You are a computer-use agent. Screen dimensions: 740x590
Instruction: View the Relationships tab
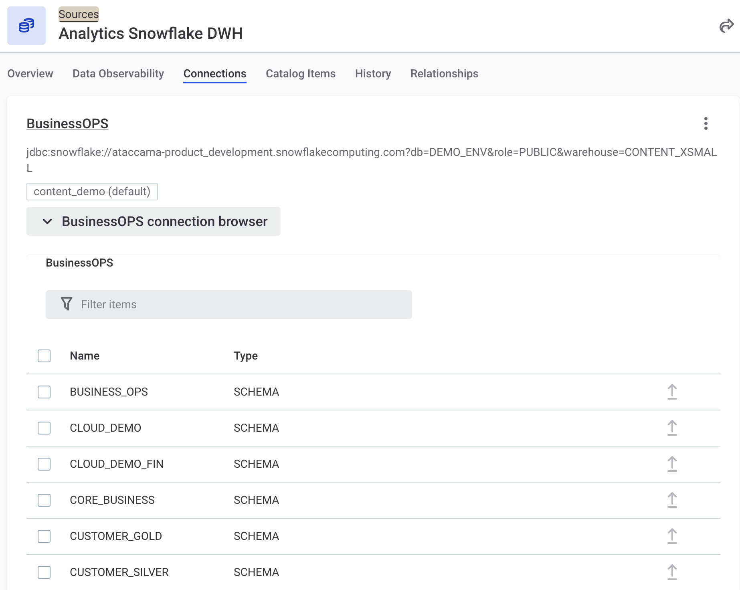[x=444, y=74]
